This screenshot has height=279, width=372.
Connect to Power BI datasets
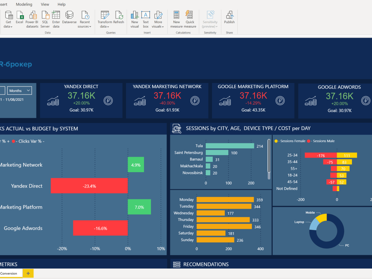pyautogui.click(x=32, y=19)
